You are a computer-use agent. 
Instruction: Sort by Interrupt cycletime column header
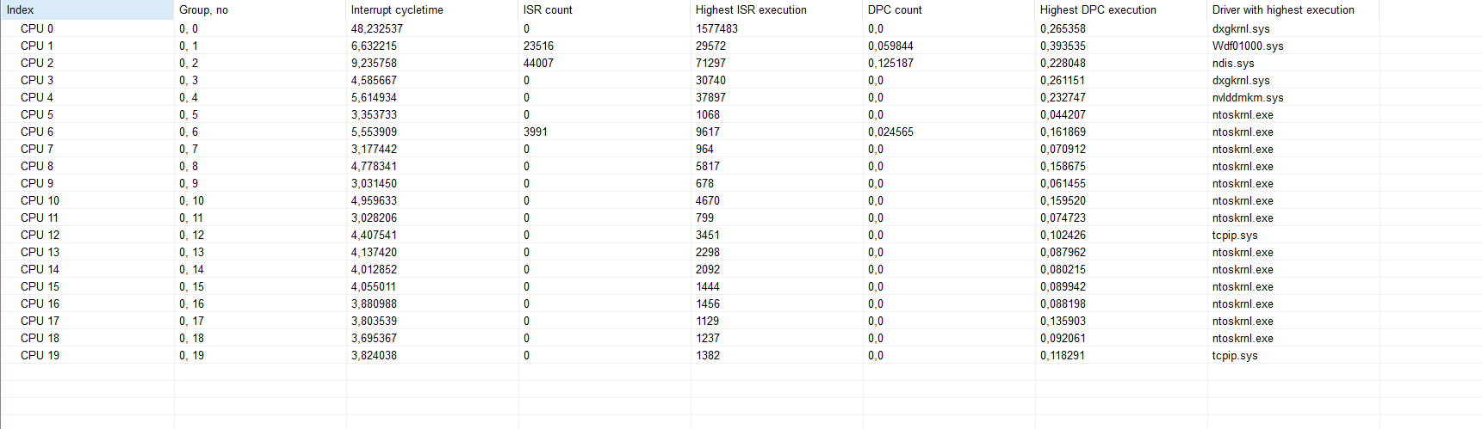click(397, 10)
